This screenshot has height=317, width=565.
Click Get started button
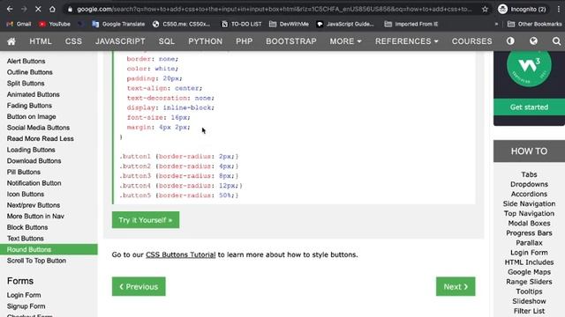[x=529, y=107]
